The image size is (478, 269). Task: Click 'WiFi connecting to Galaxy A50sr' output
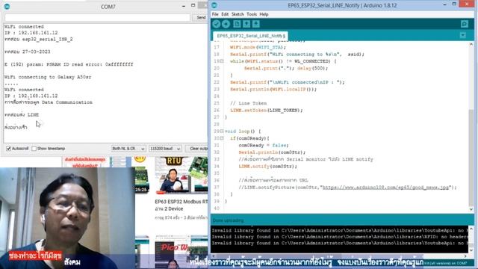point(48,77)
